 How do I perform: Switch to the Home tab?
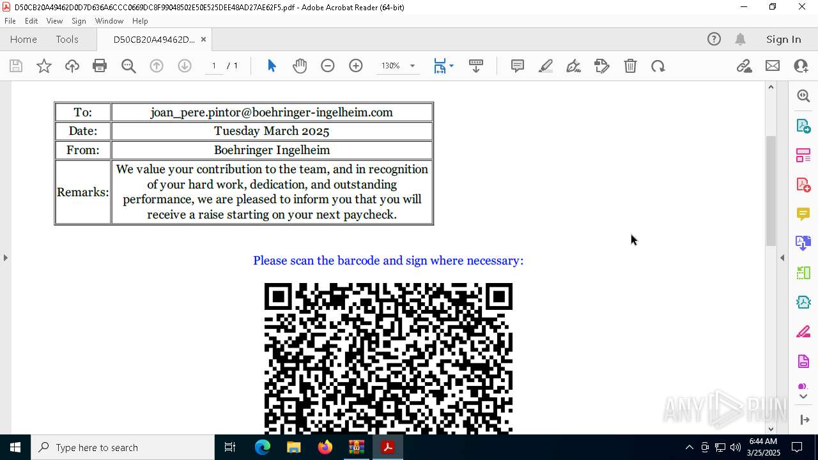24,39
